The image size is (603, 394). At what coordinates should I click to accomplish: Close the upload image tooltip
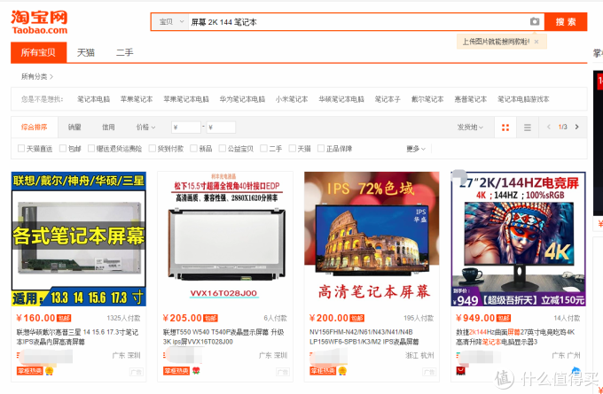[536, 42]
